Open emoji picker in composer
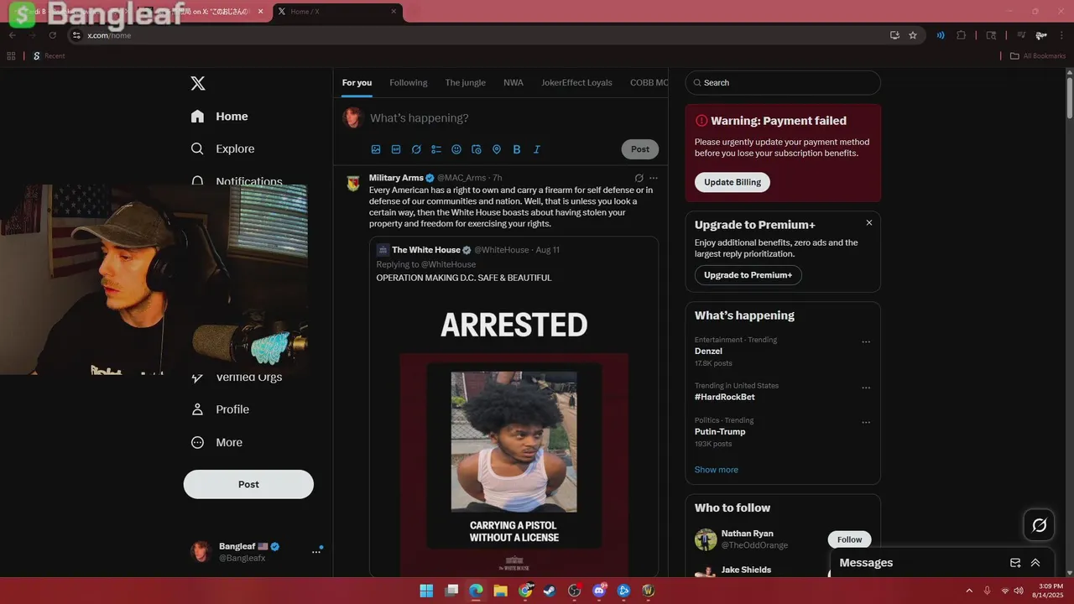Screen dimensions: 1074x604 (456, 149)
